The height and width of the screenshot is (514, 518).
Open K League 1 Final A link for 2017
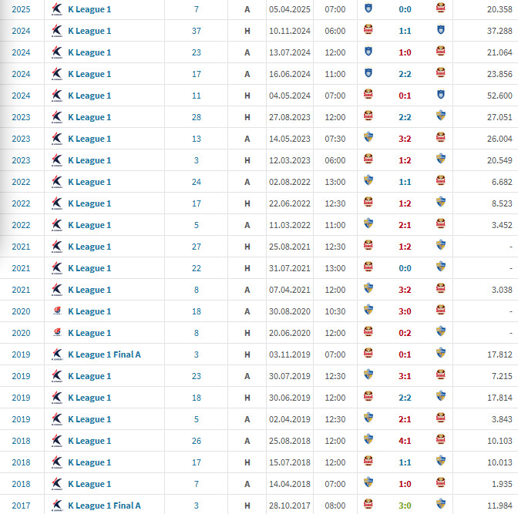point(104,506)
